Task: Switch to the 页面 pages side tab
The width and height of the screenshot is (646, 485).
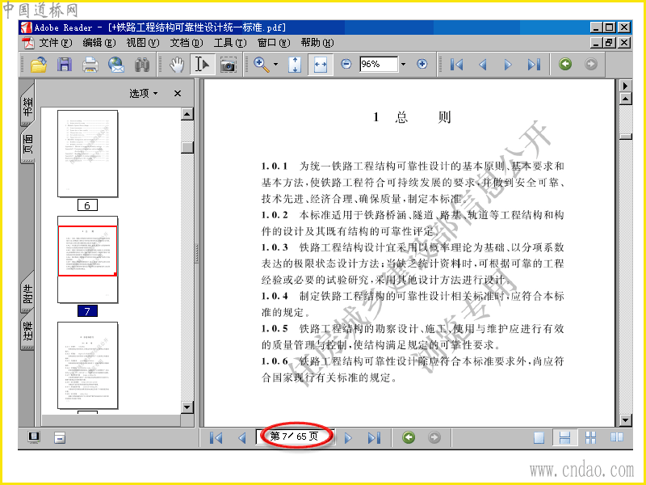Action: pyautogui.click(x=27, y=144)
